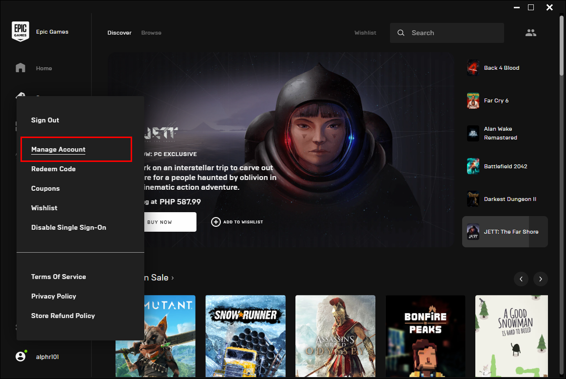Viewport: 566px width, 379px height.
Task: Select the Far Cry 6 game icon
Action: 473,100
